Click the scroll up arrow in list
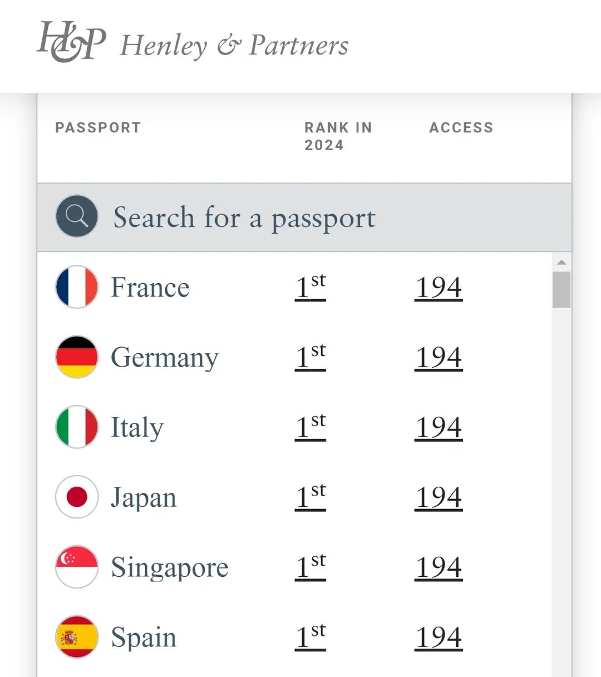Image resolution: width=601 pixels, height=677 pixels. 561,262
